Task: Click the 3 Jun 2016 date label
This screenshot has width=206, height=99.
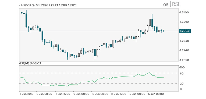Action: coord(27,94)
